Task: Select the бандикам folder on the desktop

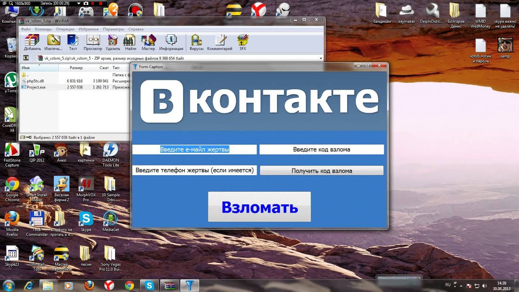Action: coord(382,14)
